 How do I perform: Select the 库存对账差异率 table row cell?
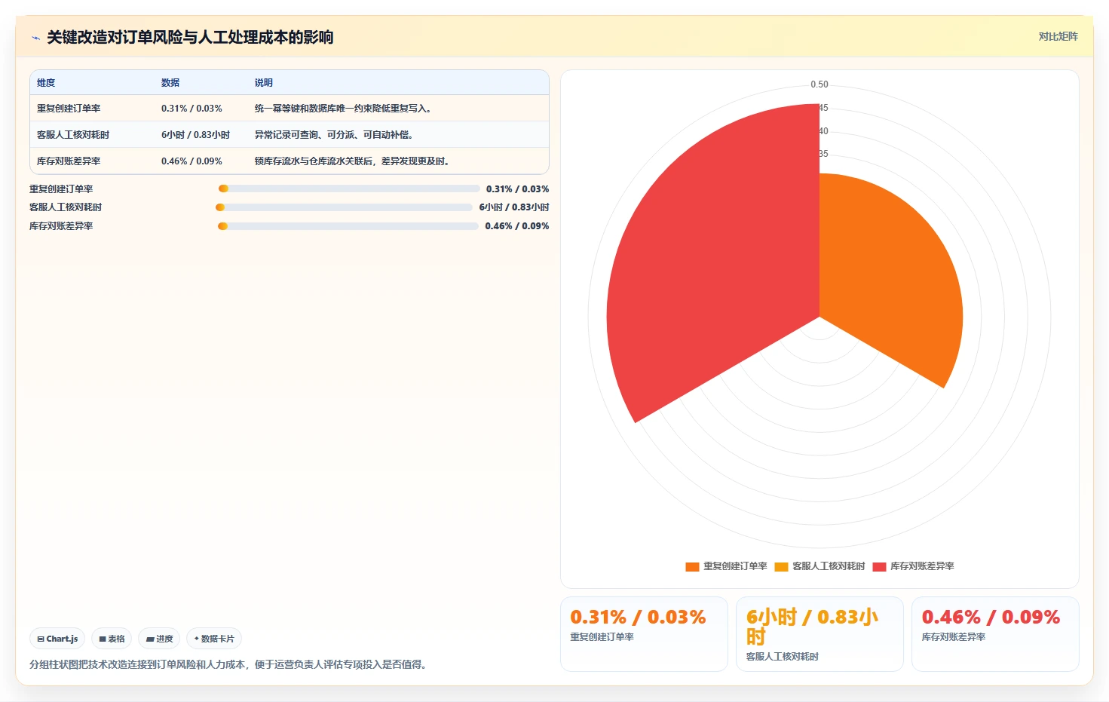pyautogui.click(x=69, y=161)
